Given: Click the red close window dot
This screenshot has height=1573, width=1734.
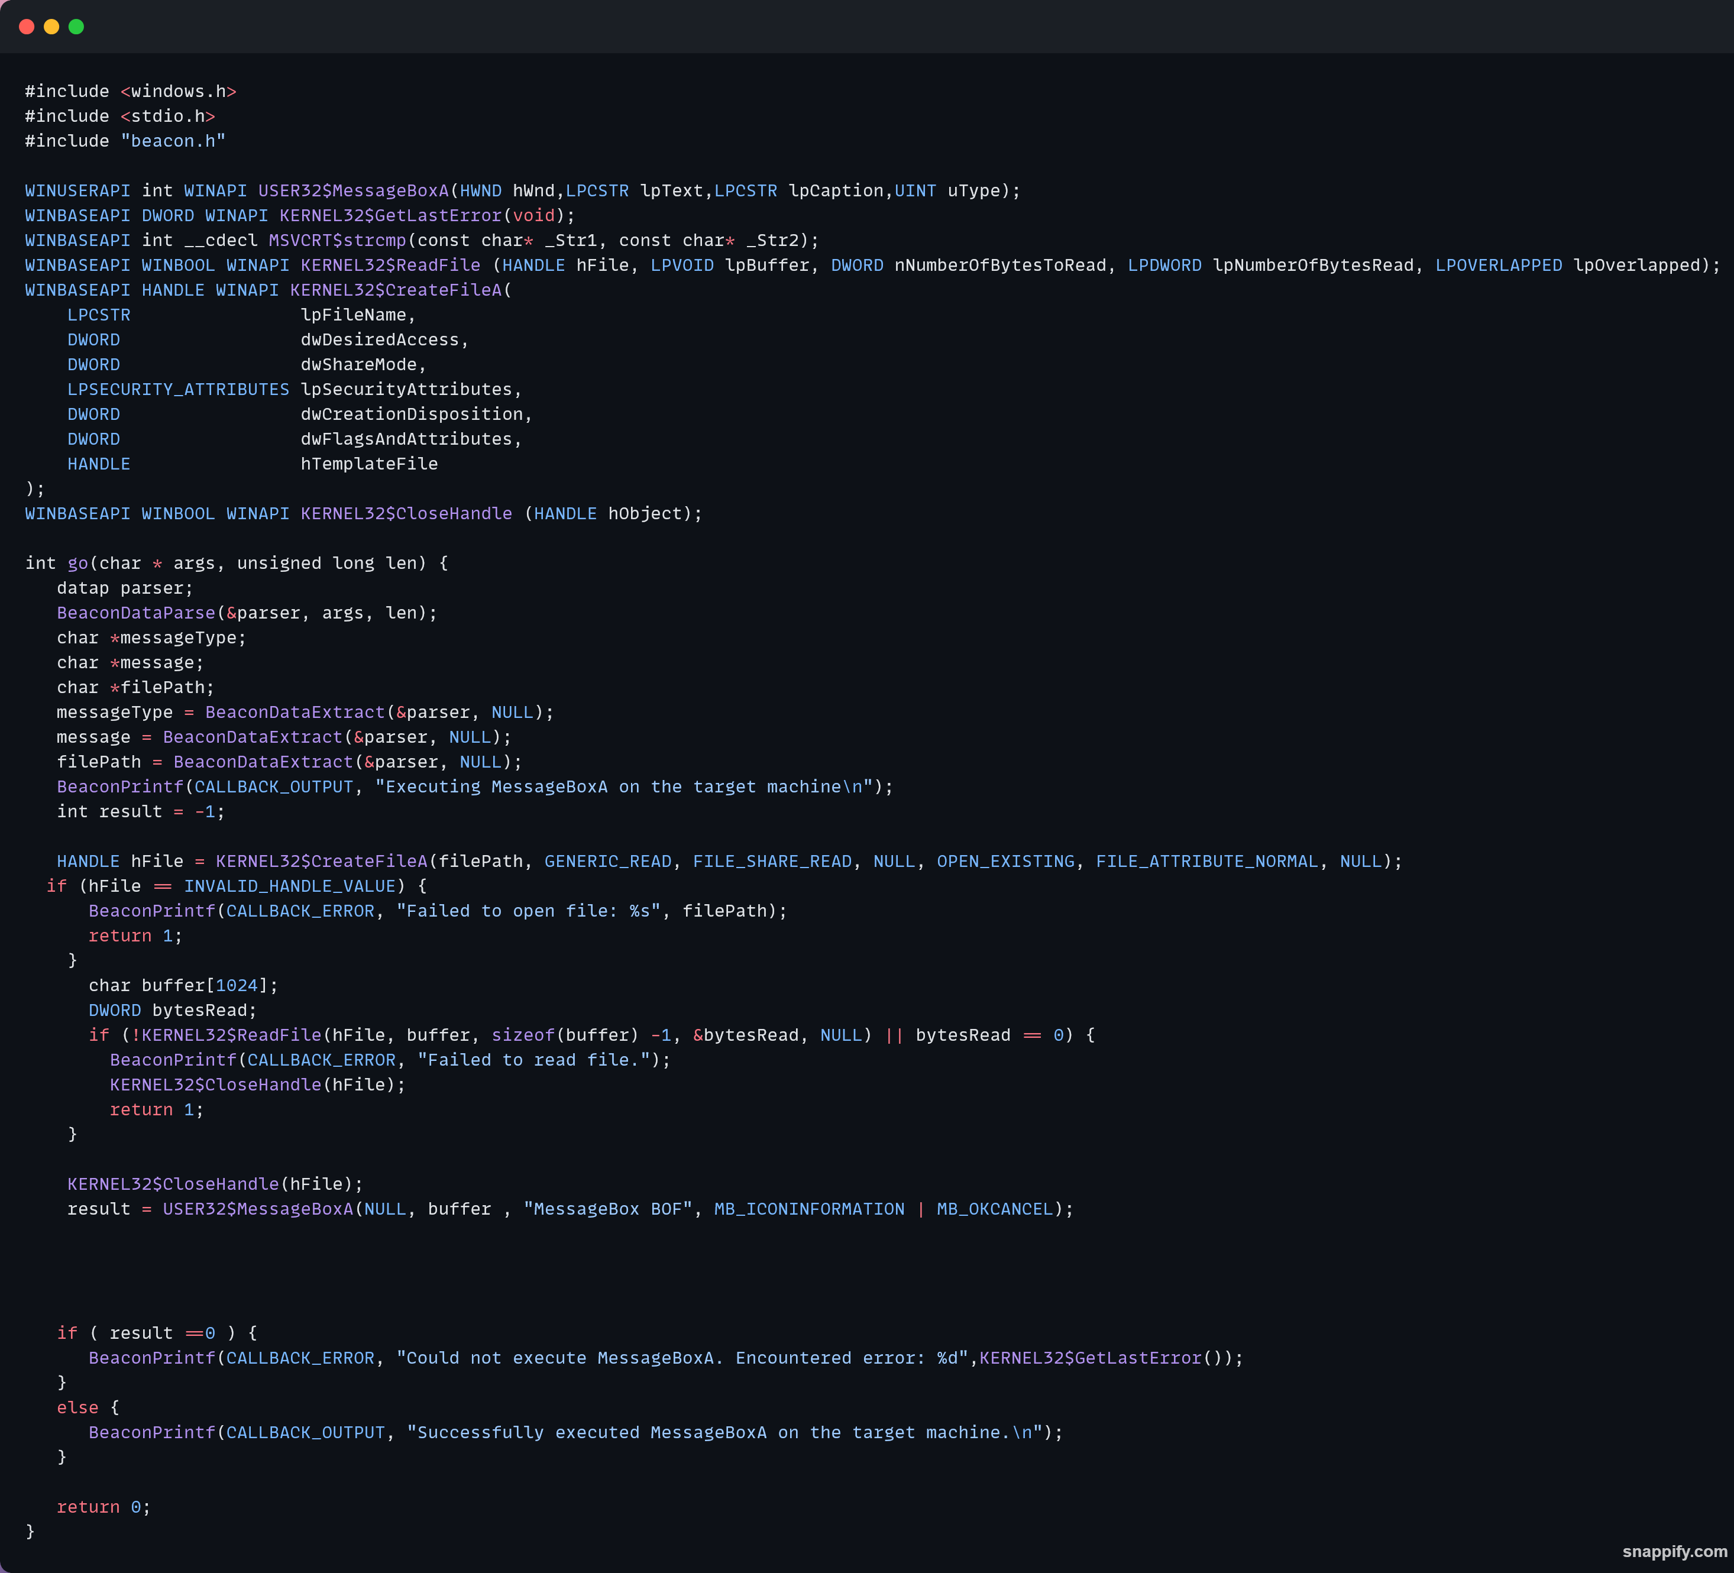Looking at the screenshot, I should 27,27.
